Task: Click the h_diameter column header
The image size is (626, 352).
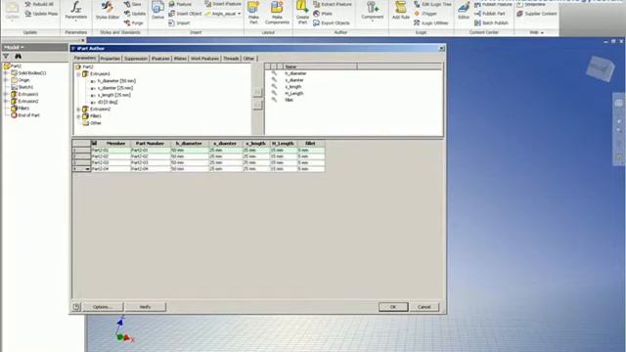Action: [x=189, y=144]
